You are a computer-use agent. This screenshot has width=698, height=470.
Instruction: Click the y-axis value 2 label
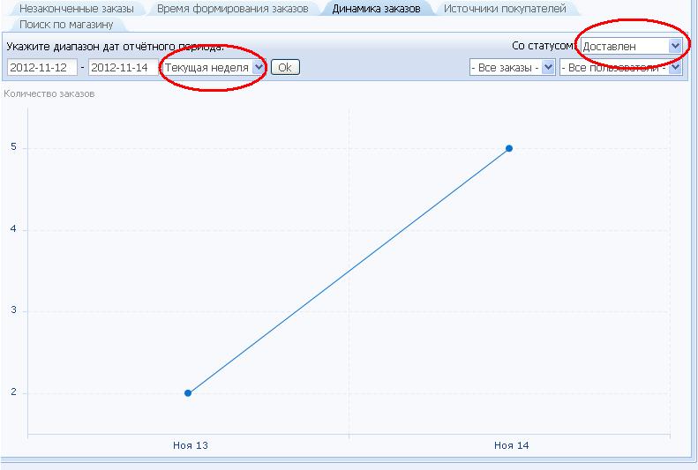click(13, 393)
